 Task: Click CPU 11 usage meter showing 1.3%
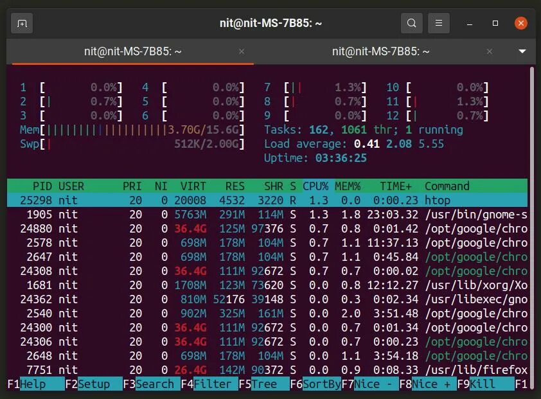pos(437,102)
